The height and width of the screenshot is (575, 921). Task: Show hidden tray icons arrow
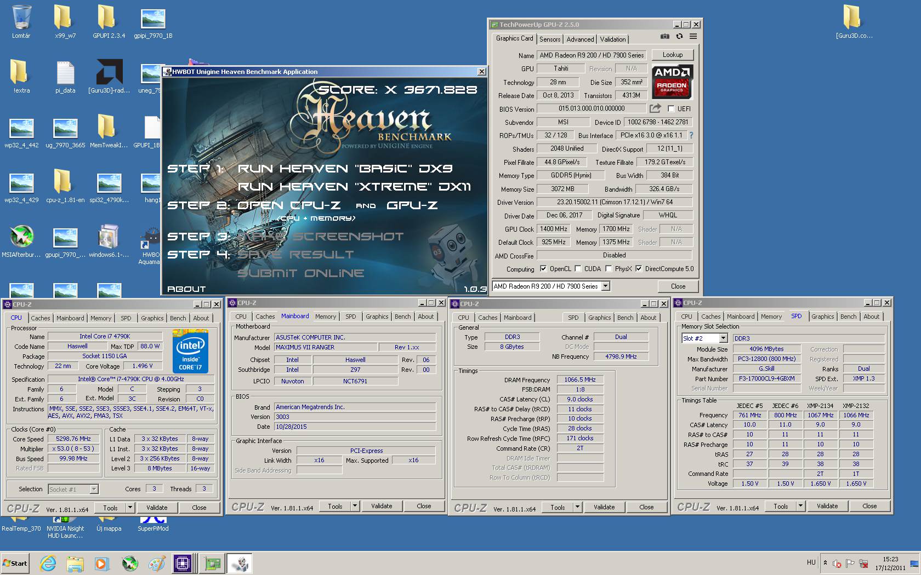[x=825, y=562]
